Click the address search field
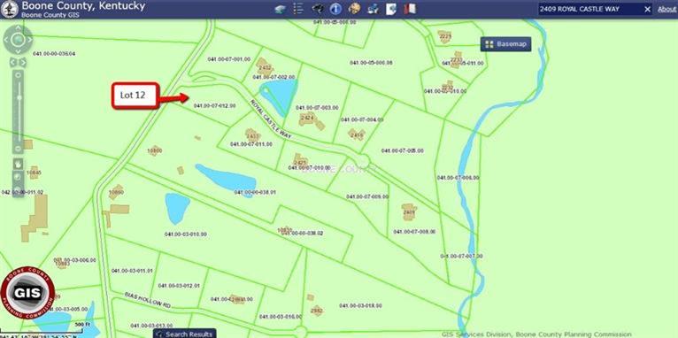 [590, 9]
